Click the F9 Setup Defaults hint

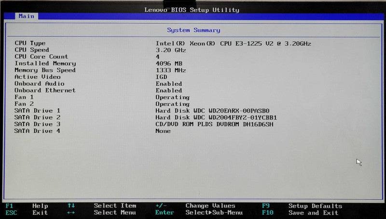point(302,206)
